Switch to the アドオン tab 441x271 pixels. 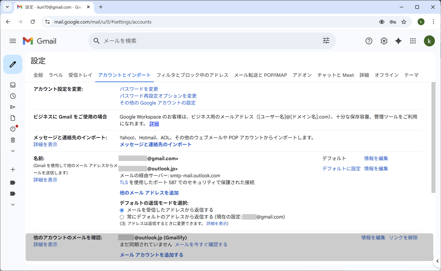[302, 75]
